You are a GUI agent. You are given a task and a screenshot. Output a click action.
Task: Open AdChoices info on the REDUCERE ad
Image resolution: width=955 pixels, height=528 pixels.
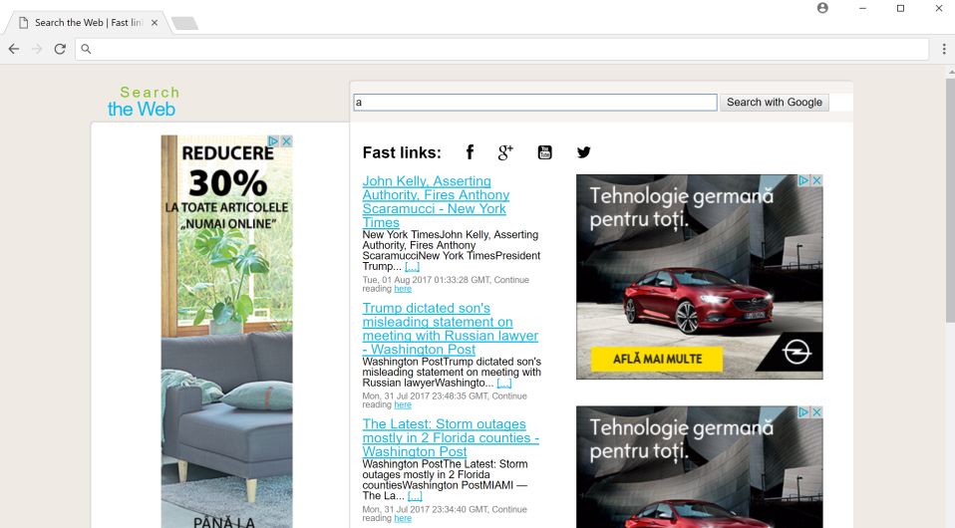tap(273, 141)
